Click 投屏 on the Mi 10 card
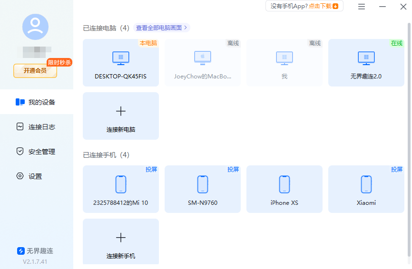Screen dimensions: 412x269 [151, 170]
